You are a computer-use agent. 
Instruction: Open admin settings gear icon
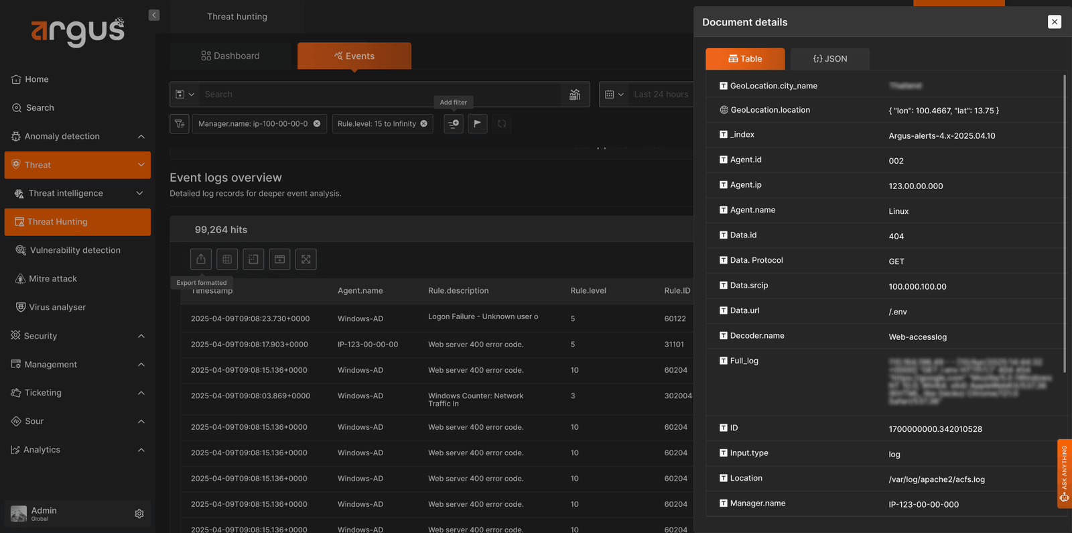[x=139, y=514]
